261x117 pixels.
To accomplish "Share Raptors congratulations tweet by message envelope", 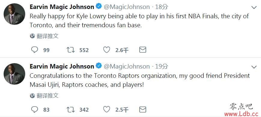I will [x=143, y=110].
